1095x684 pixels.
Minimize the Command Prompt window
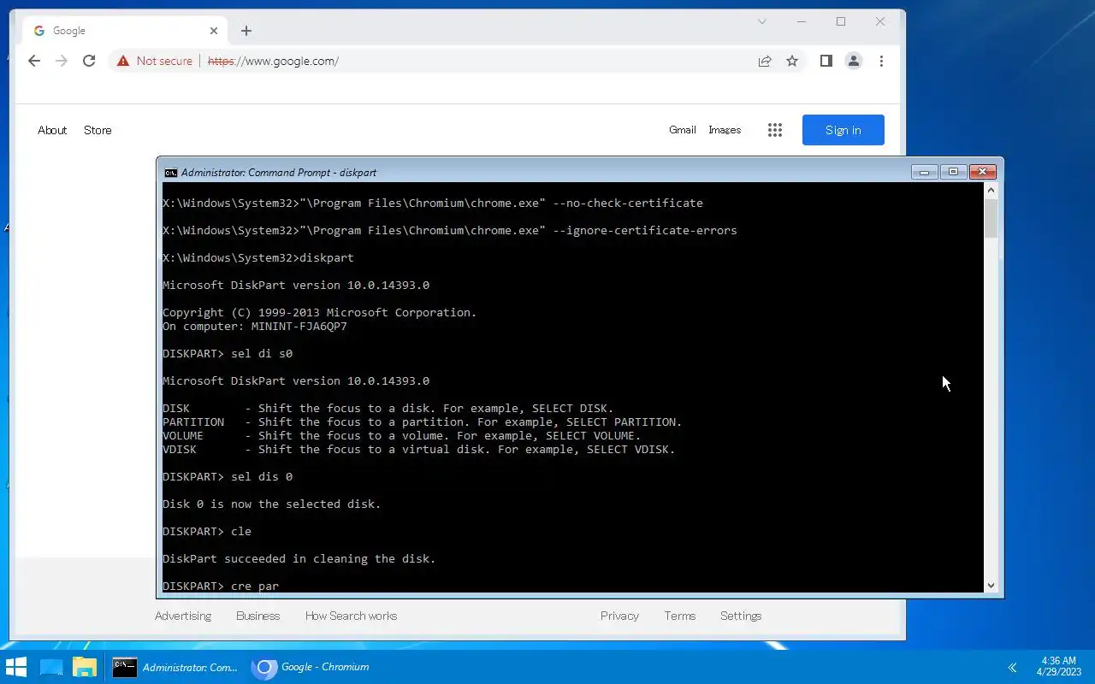tap(924, 172)
